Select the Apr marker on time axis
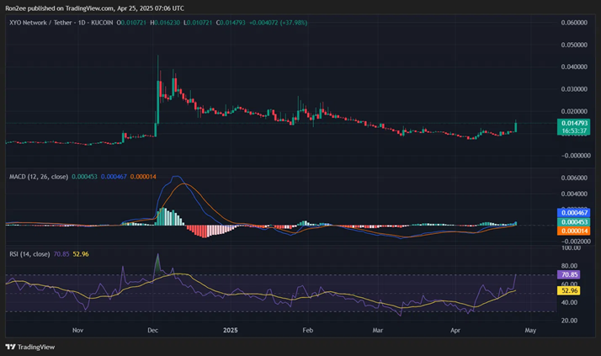 (x=457, y=331)
